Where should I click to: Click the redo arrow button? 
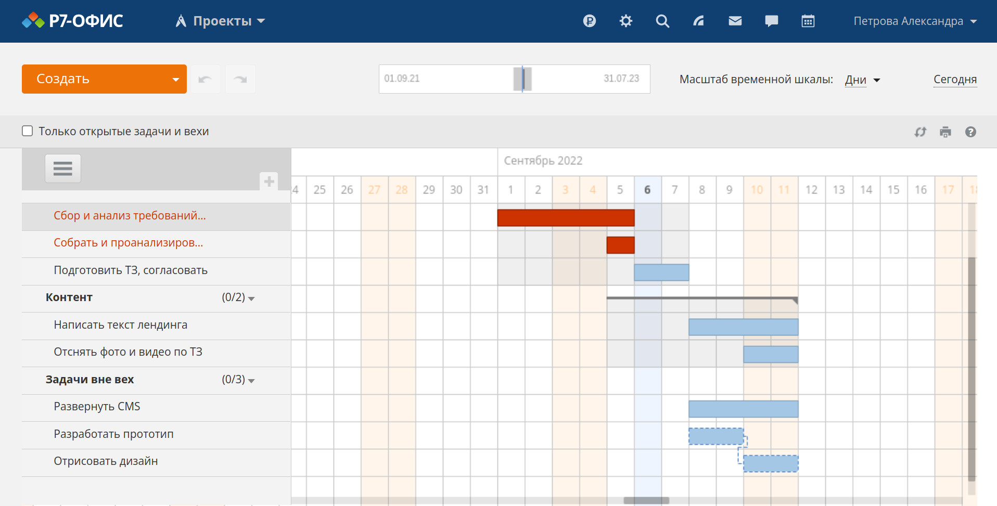(x=240, y=79)
